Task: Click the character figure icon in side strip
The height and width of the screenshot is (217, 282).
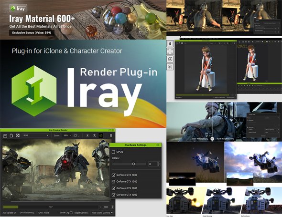Action: [x=170, y=43]
